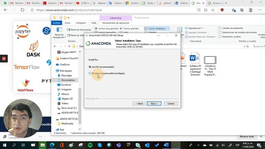Refresh the Explorer address bar
The height and width of the screenshot is (149, 265).
[248, 46]
